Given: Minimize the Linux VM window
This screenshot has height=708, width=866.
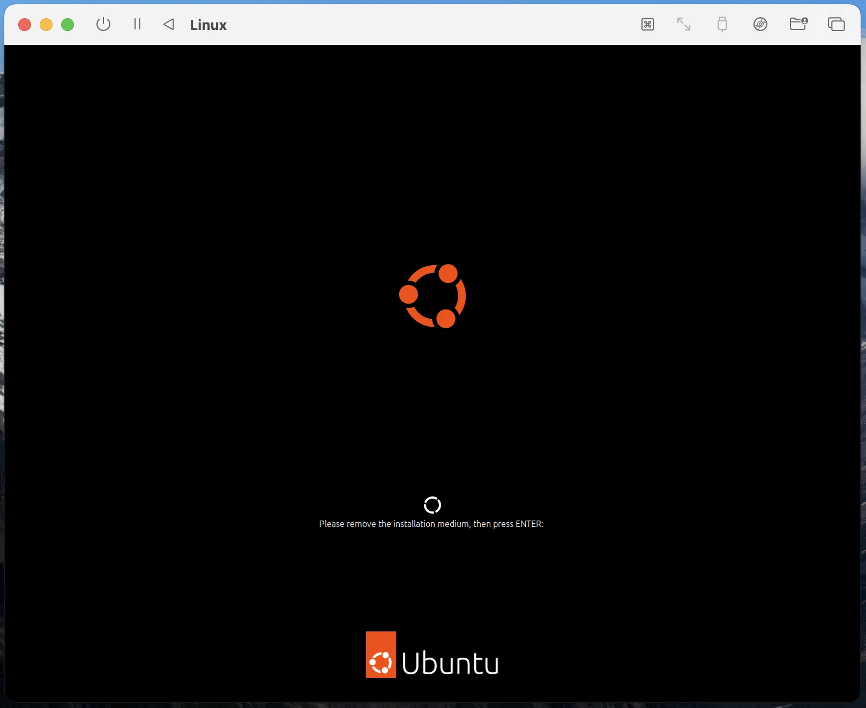Looking at the screenshot, I should click(x=46, y=25).
